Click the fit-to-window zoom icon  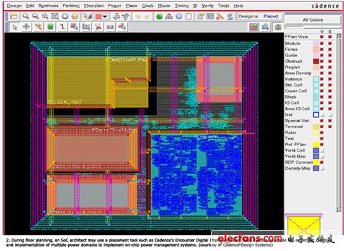point(55,16)
